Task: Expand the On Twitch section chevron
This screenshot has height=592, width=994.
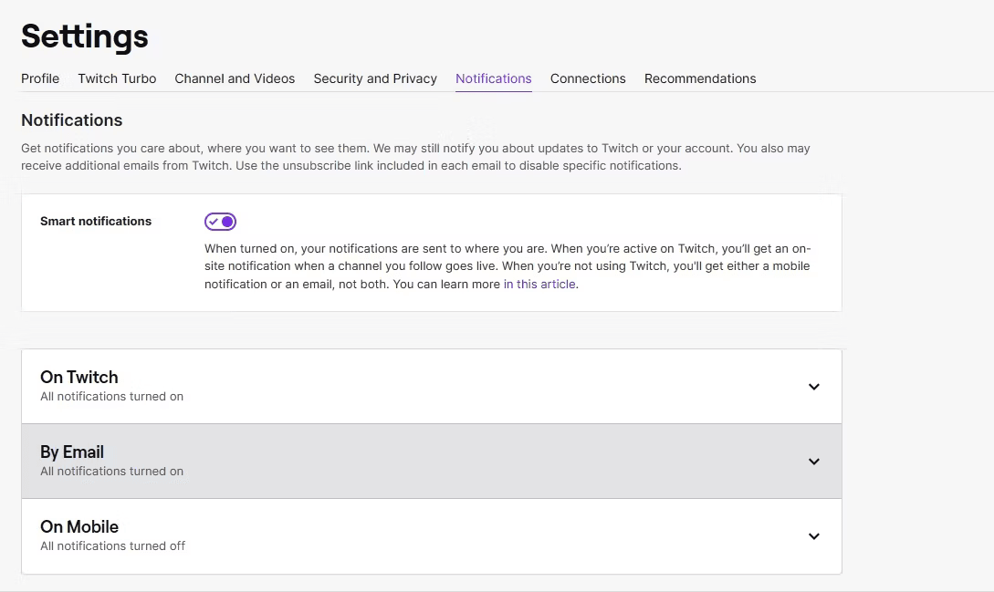Action: [x=813, y=387]
